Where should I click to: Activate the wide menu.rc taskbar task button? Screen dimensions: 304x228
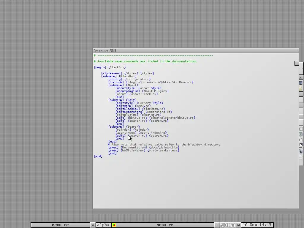click(x=163, y=225)
